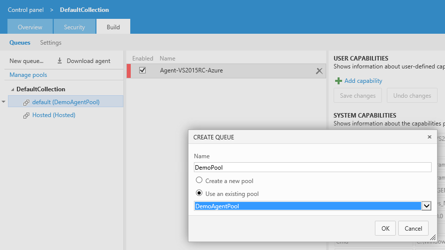Collapse the DefaultCollection tree node
445x250 pixels.
(12, 89)
